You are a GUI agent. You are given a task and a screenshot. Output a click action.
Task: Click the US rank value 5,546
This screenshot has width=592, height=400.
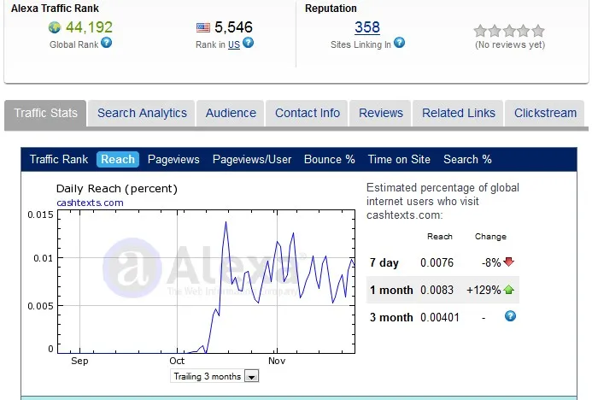click(233, 27)
